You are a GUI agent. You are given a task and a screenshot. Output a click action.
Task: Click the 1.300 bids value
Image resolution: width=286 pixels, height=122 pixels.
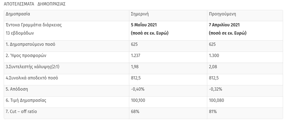pyautogui.click(x=214, y=56)
